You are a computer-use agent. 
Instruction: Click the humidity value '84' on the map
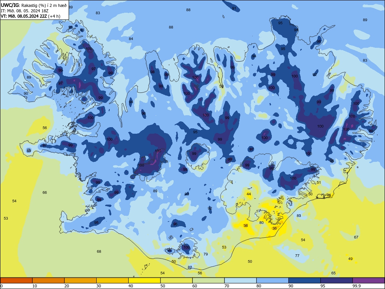click(x=131, y=39)
